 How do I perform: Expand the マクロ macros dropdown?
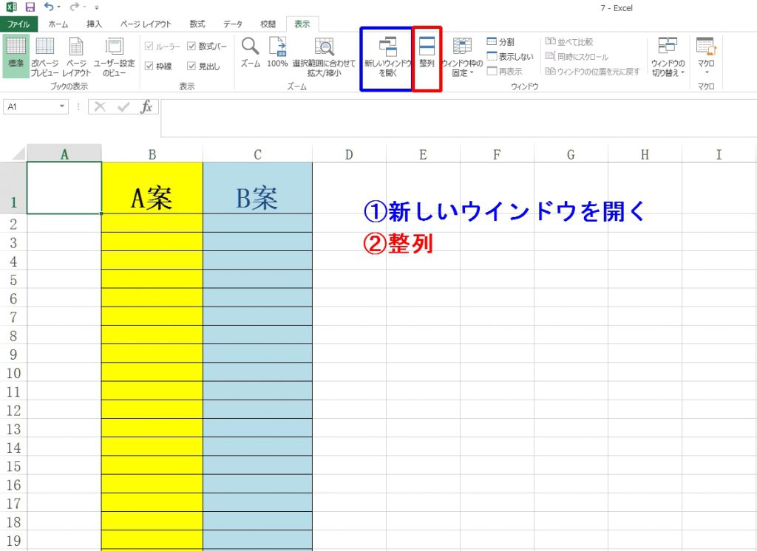pyautogui.click(x=706, y=56)
